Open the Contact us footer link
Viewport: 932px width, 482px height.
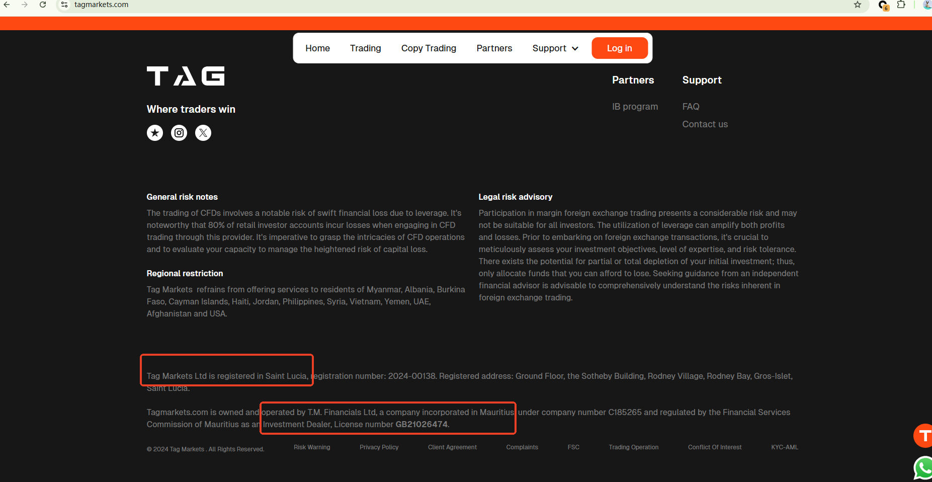tap(705, 124)
